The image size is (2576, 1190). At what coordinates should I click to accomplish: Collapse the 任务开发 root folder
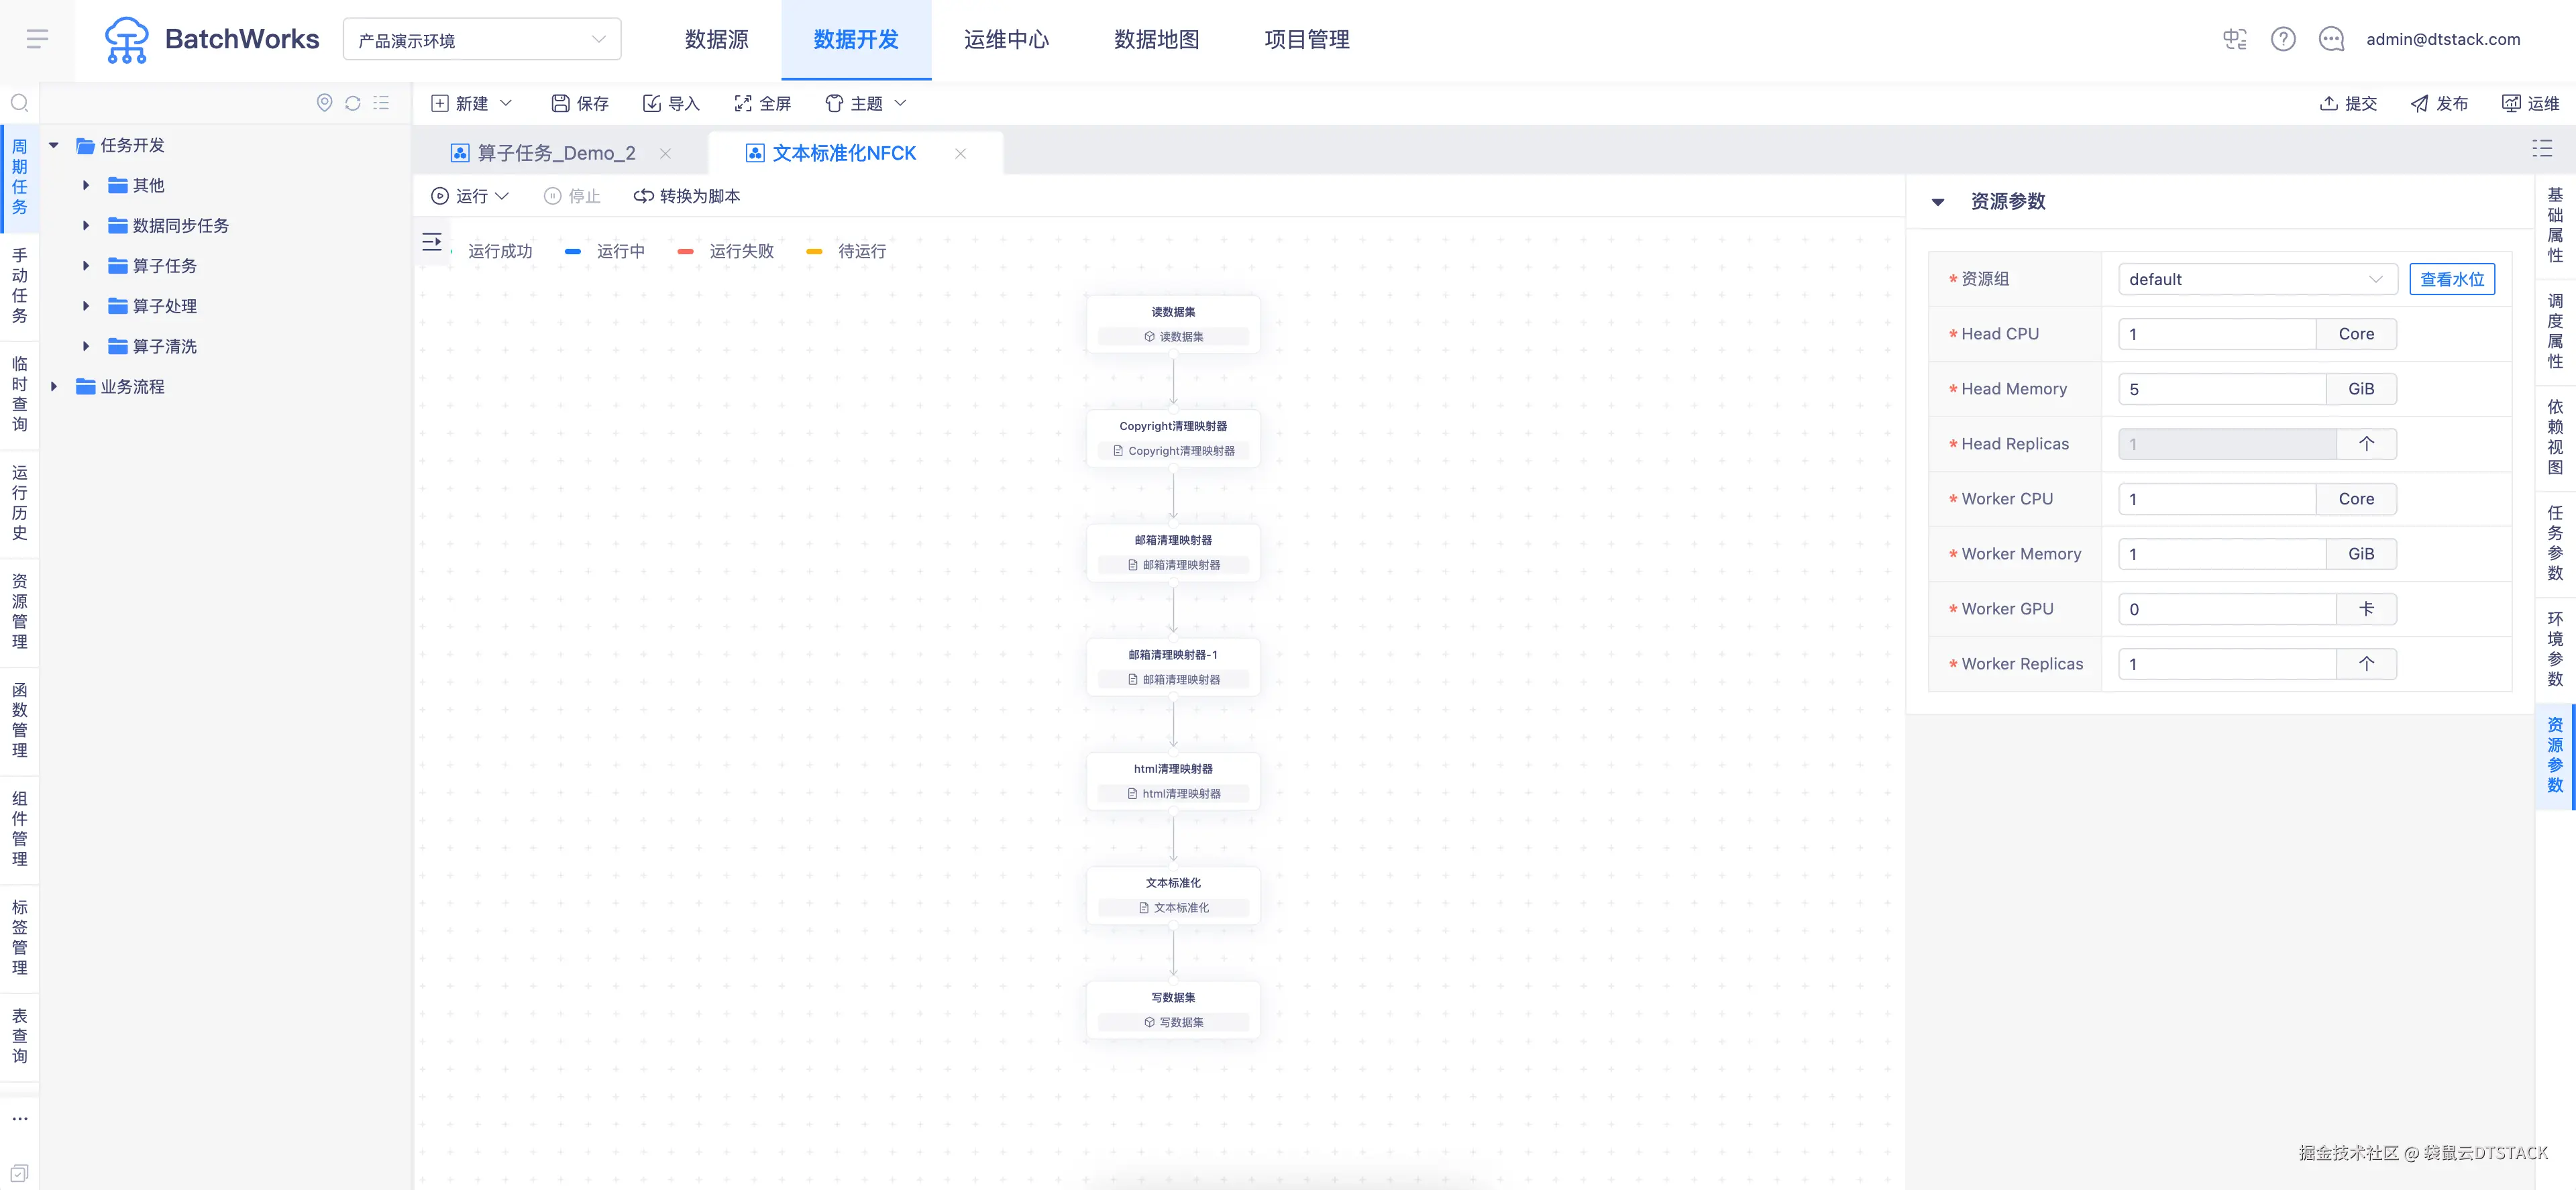point(54,146)
